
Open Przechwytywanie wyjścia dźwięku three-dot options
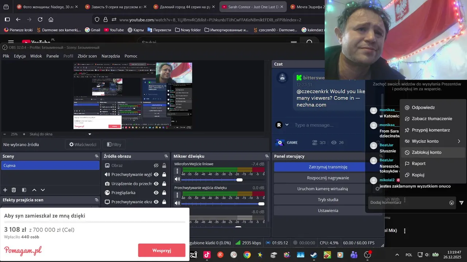[x=177, y=195]
